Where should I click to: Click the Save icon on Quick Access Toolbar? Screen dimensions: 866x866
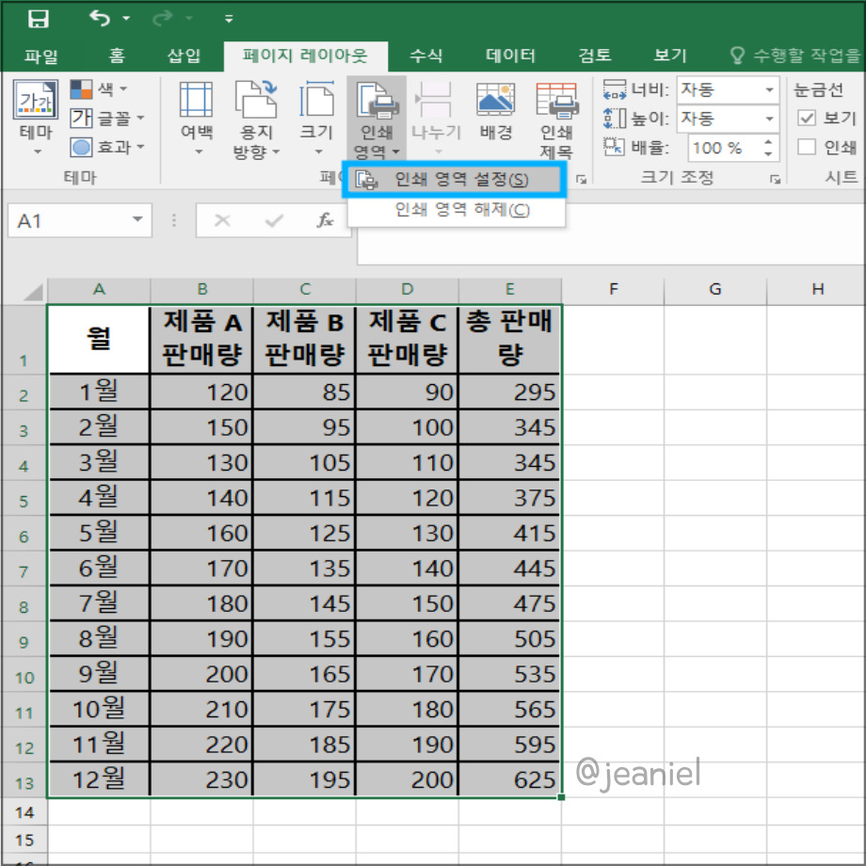(x=38, y=17)
